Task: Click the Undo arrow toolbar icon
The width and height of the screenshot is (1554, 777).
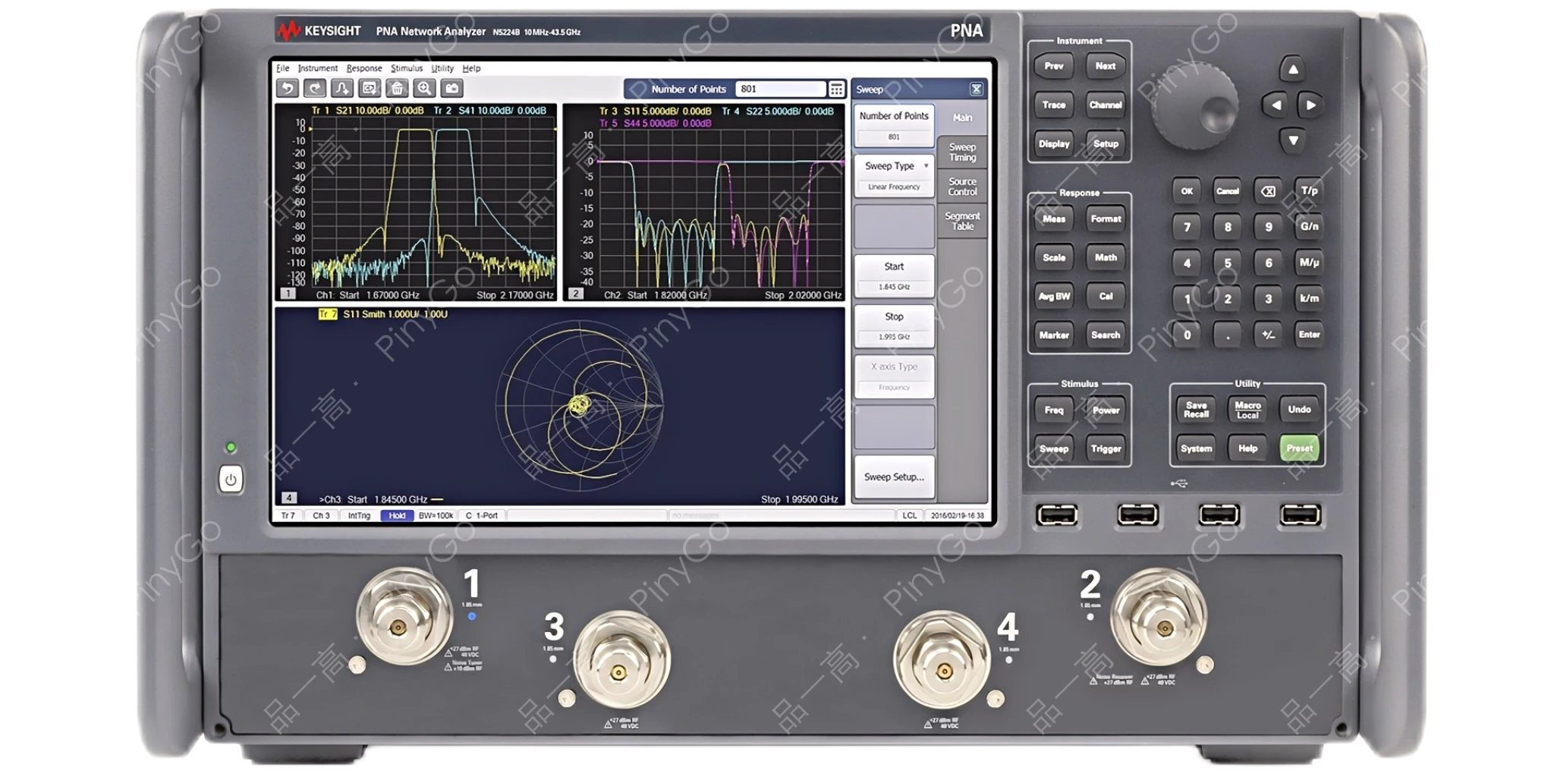Action: (288, 89)
